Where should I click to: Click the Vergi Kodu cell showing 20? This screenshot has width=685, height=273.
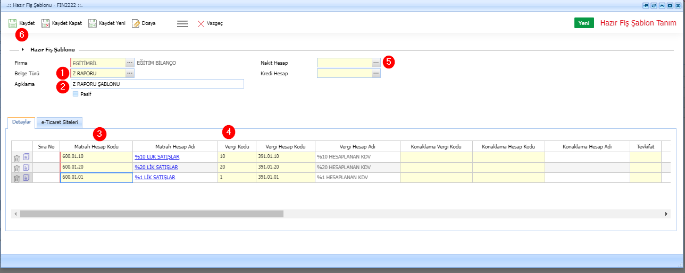coord(237,167)
